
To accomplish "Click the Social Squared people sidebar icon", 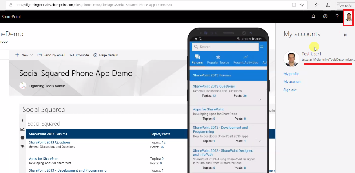I will (22, 138).
